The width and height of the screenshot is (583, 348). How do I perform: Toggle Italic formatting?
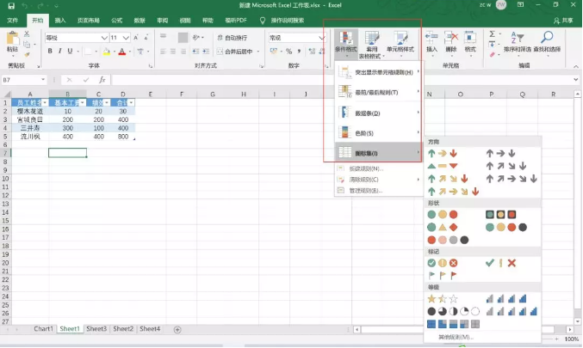59,52
